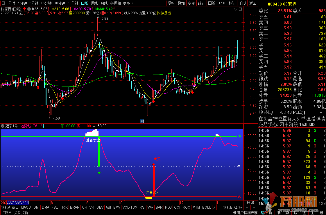Click the plus button beside 模板
Viewport: 326px width, 215px height.
pyautogui.click(x=247, y=207)
